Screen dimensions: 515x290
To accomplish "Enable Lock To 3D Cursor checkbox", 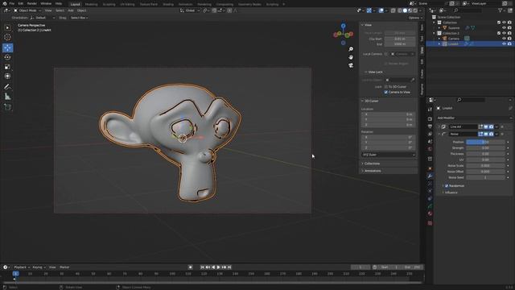I will [x=386, y=87].
